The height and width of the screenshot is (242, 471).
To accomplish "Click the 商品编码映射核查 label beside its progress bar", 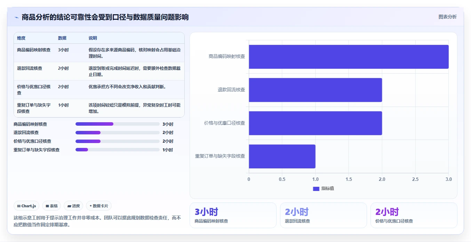I will point(30,124).
